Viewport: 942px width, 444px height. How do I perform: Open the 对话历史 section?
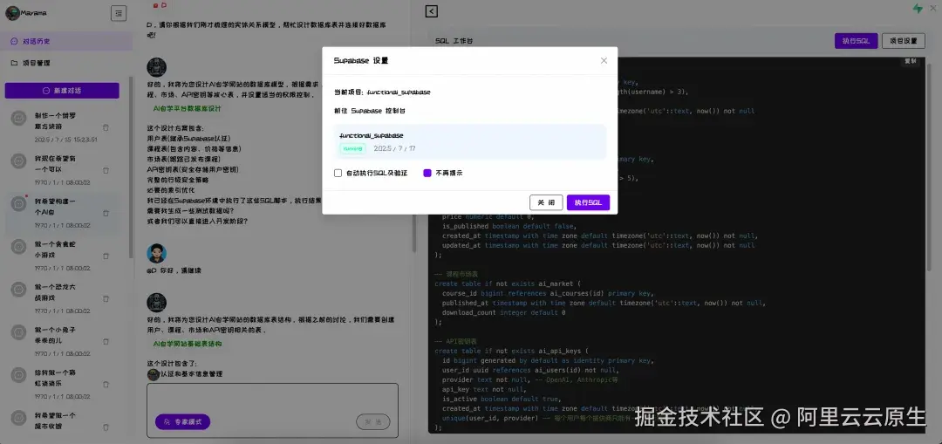66,42
